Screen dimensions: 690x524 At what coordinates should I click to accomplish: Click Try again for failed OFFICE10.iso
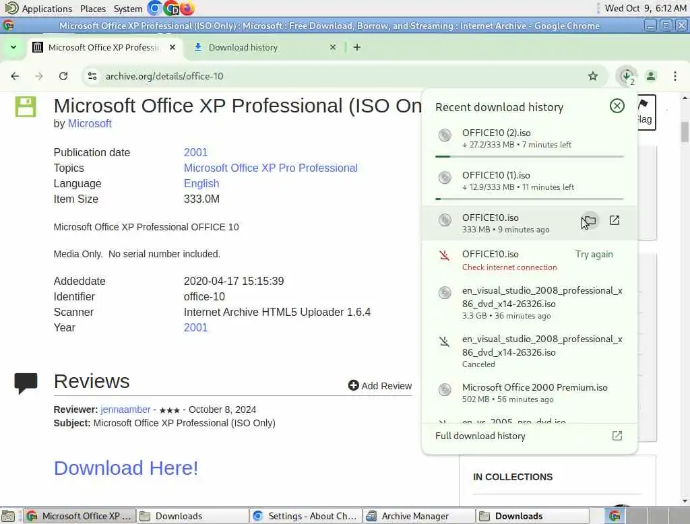(594, 255)
